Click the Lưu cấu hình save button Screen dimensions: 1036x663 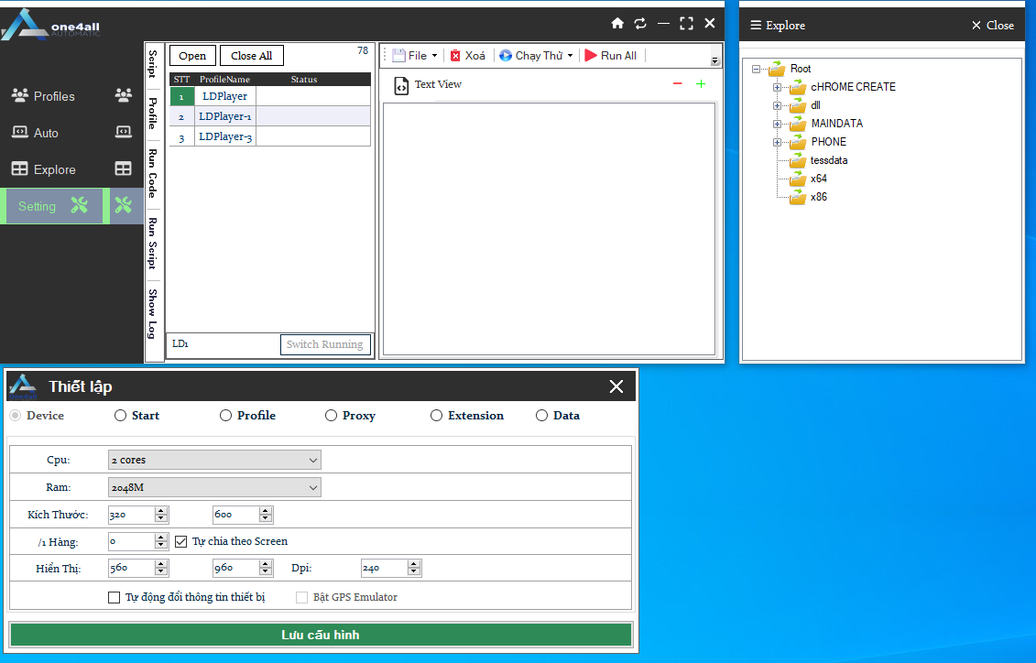pyautogui.click(x=321, y=635)
